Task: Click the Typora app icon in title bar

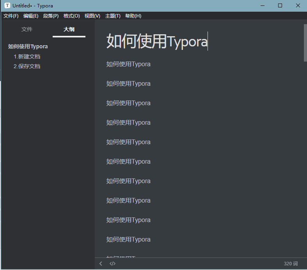Action: [x=7, y=5]
